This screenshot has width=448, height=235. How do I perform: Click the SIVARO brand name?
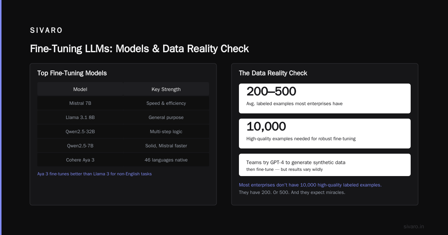pos(46,30)
